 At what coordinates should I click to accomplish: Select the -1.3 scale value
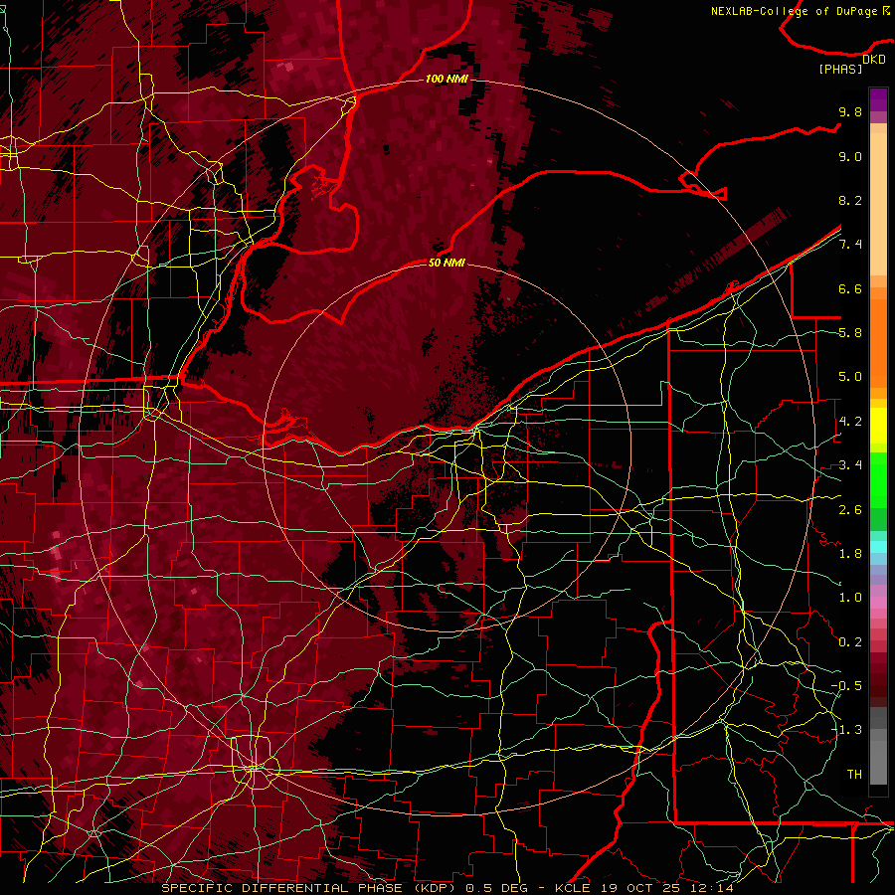(x=846, y=730)
